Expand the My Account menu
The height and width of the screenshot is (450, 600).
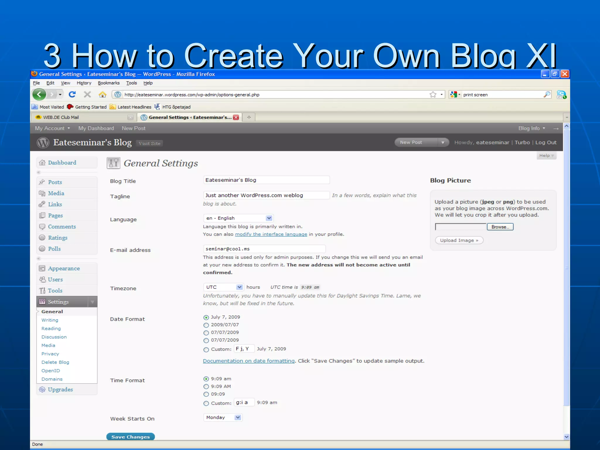pos(52,128)
